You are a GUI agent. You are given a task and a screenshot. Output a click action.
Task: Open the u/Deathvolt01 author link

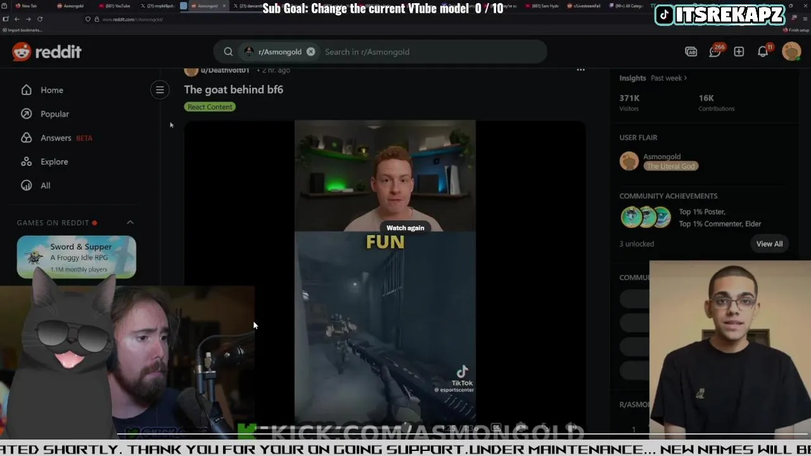(225, 70)
